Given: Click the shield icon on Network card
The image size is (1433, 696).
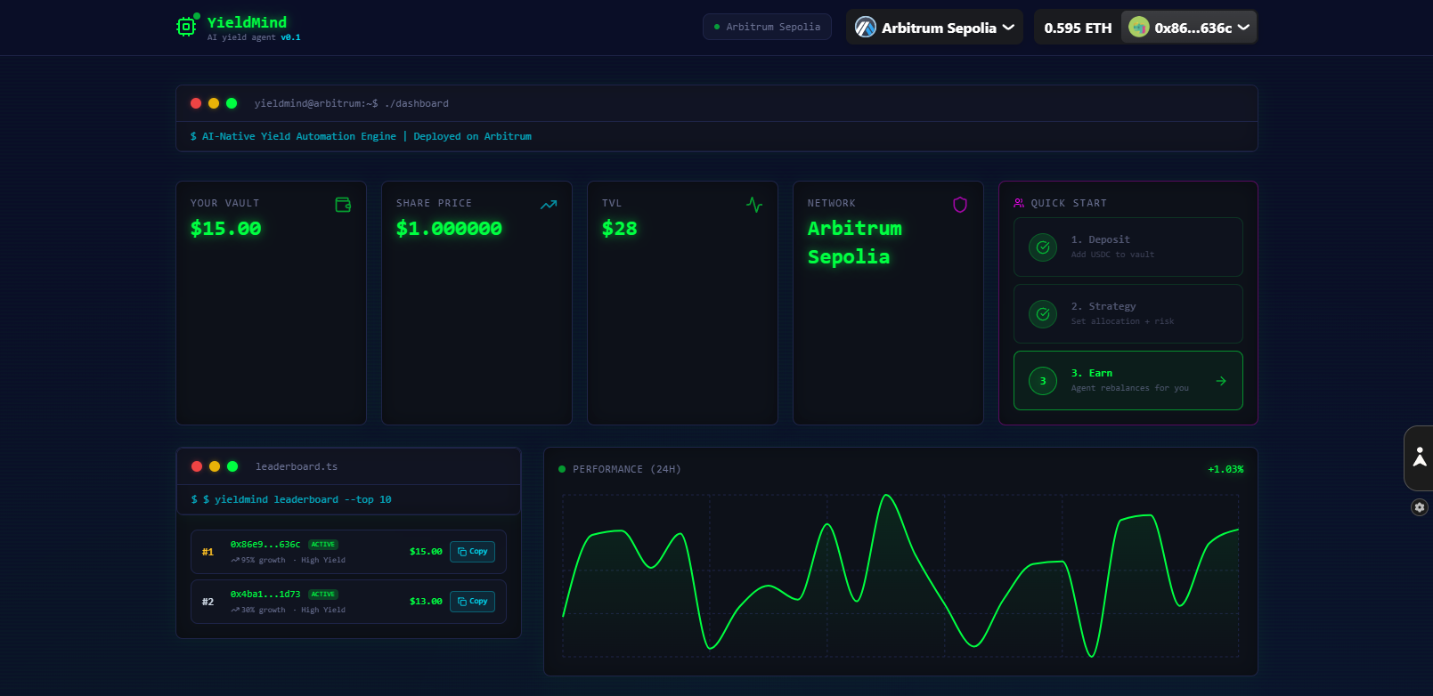Looking at the screenshot, I should [960, 205].
